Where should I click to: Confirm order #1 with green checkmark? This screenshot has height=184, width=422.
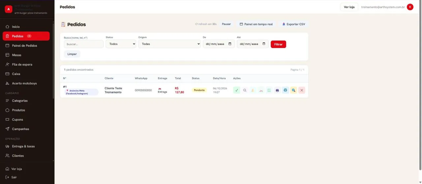(x=236, y=90)
